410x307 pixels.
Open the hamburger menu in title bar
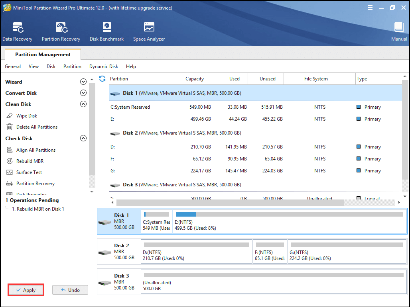point(370,8)
